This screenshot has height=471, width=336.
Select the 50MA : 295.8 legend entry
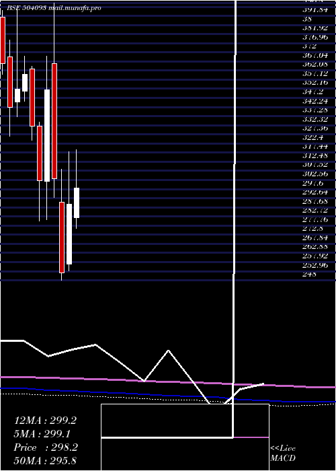(45, 461)
